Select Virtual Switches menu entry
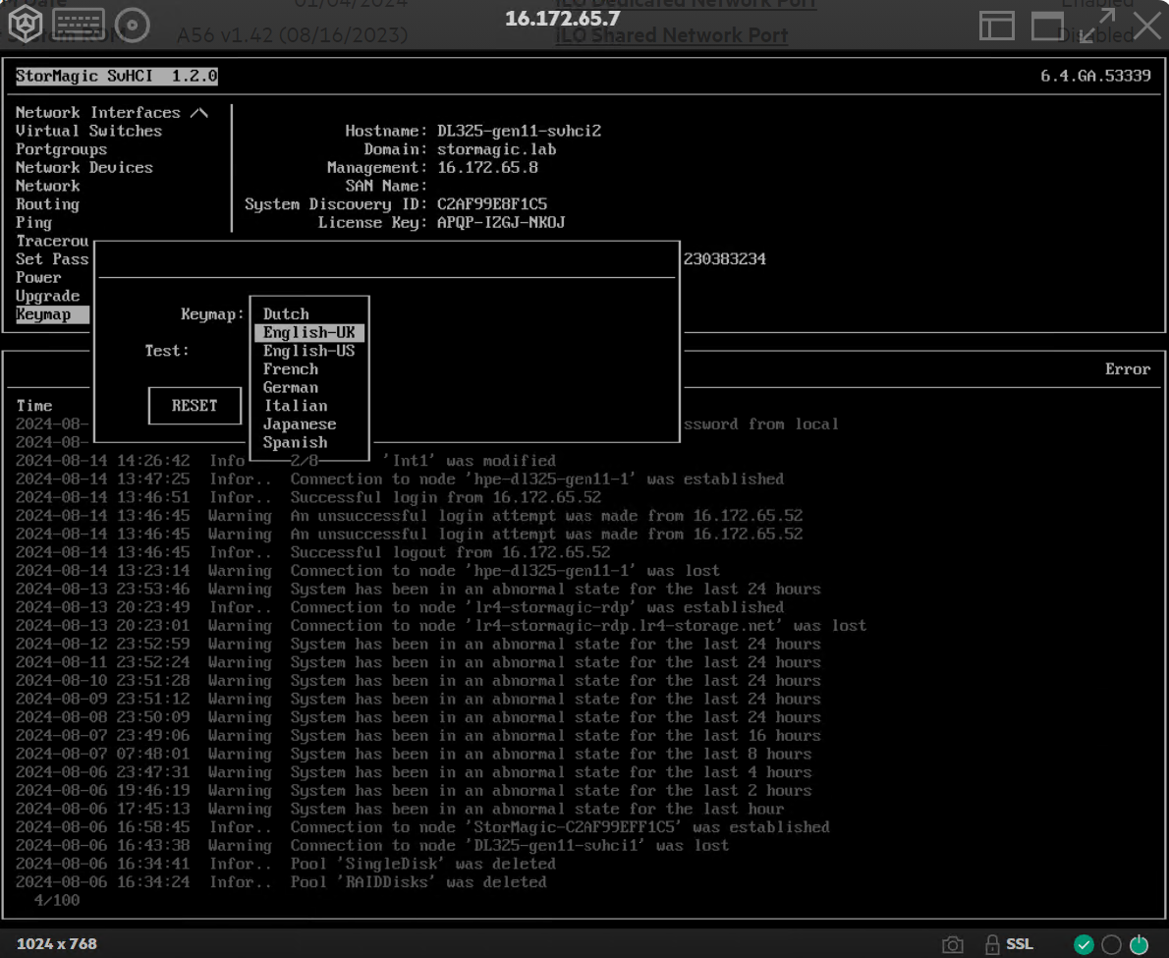This screenshot has height=958, width=1169. tap(88, 132)
